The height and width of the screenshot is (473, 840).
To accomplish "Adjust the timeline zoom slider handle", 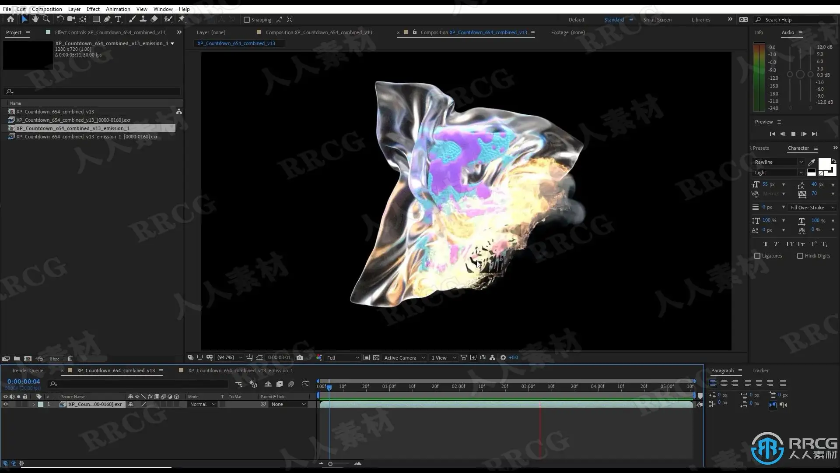I will 330,464.
